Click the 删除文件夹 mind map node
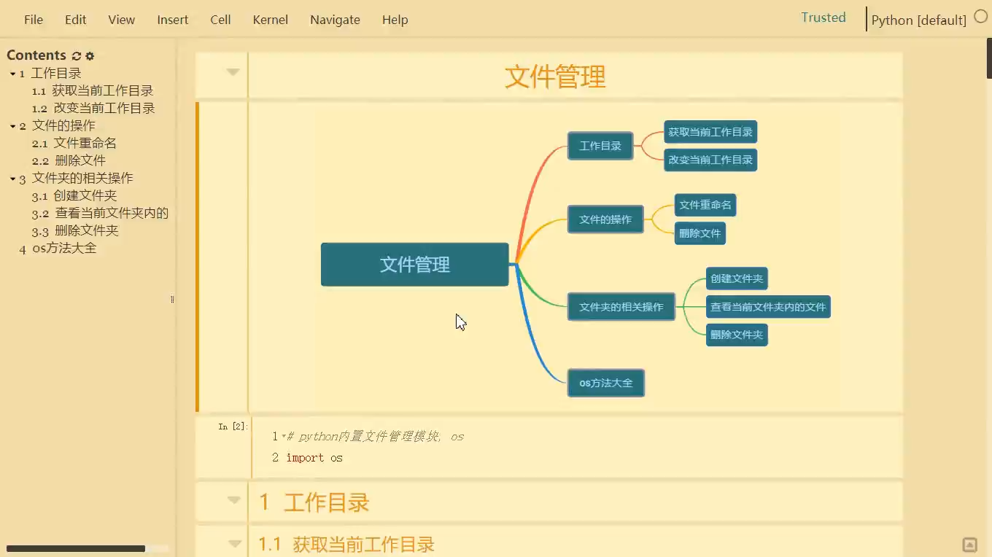The width and height of the screenshot is (992, 557). tap(737, 335)
